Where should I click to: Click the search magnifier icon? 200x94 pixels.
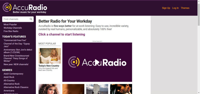click(31, 19)
